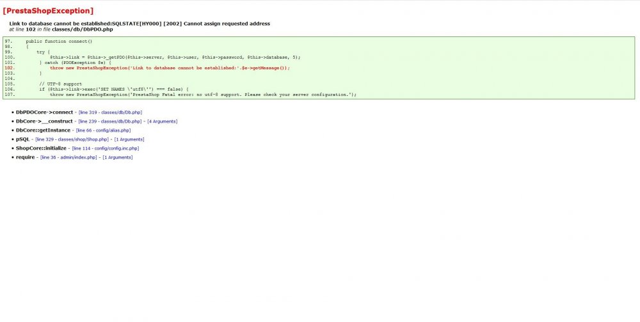Click the 'DbCore->__construct' stack entry
The width and height of the screenshot is (640, 322).
click(44, 121)
